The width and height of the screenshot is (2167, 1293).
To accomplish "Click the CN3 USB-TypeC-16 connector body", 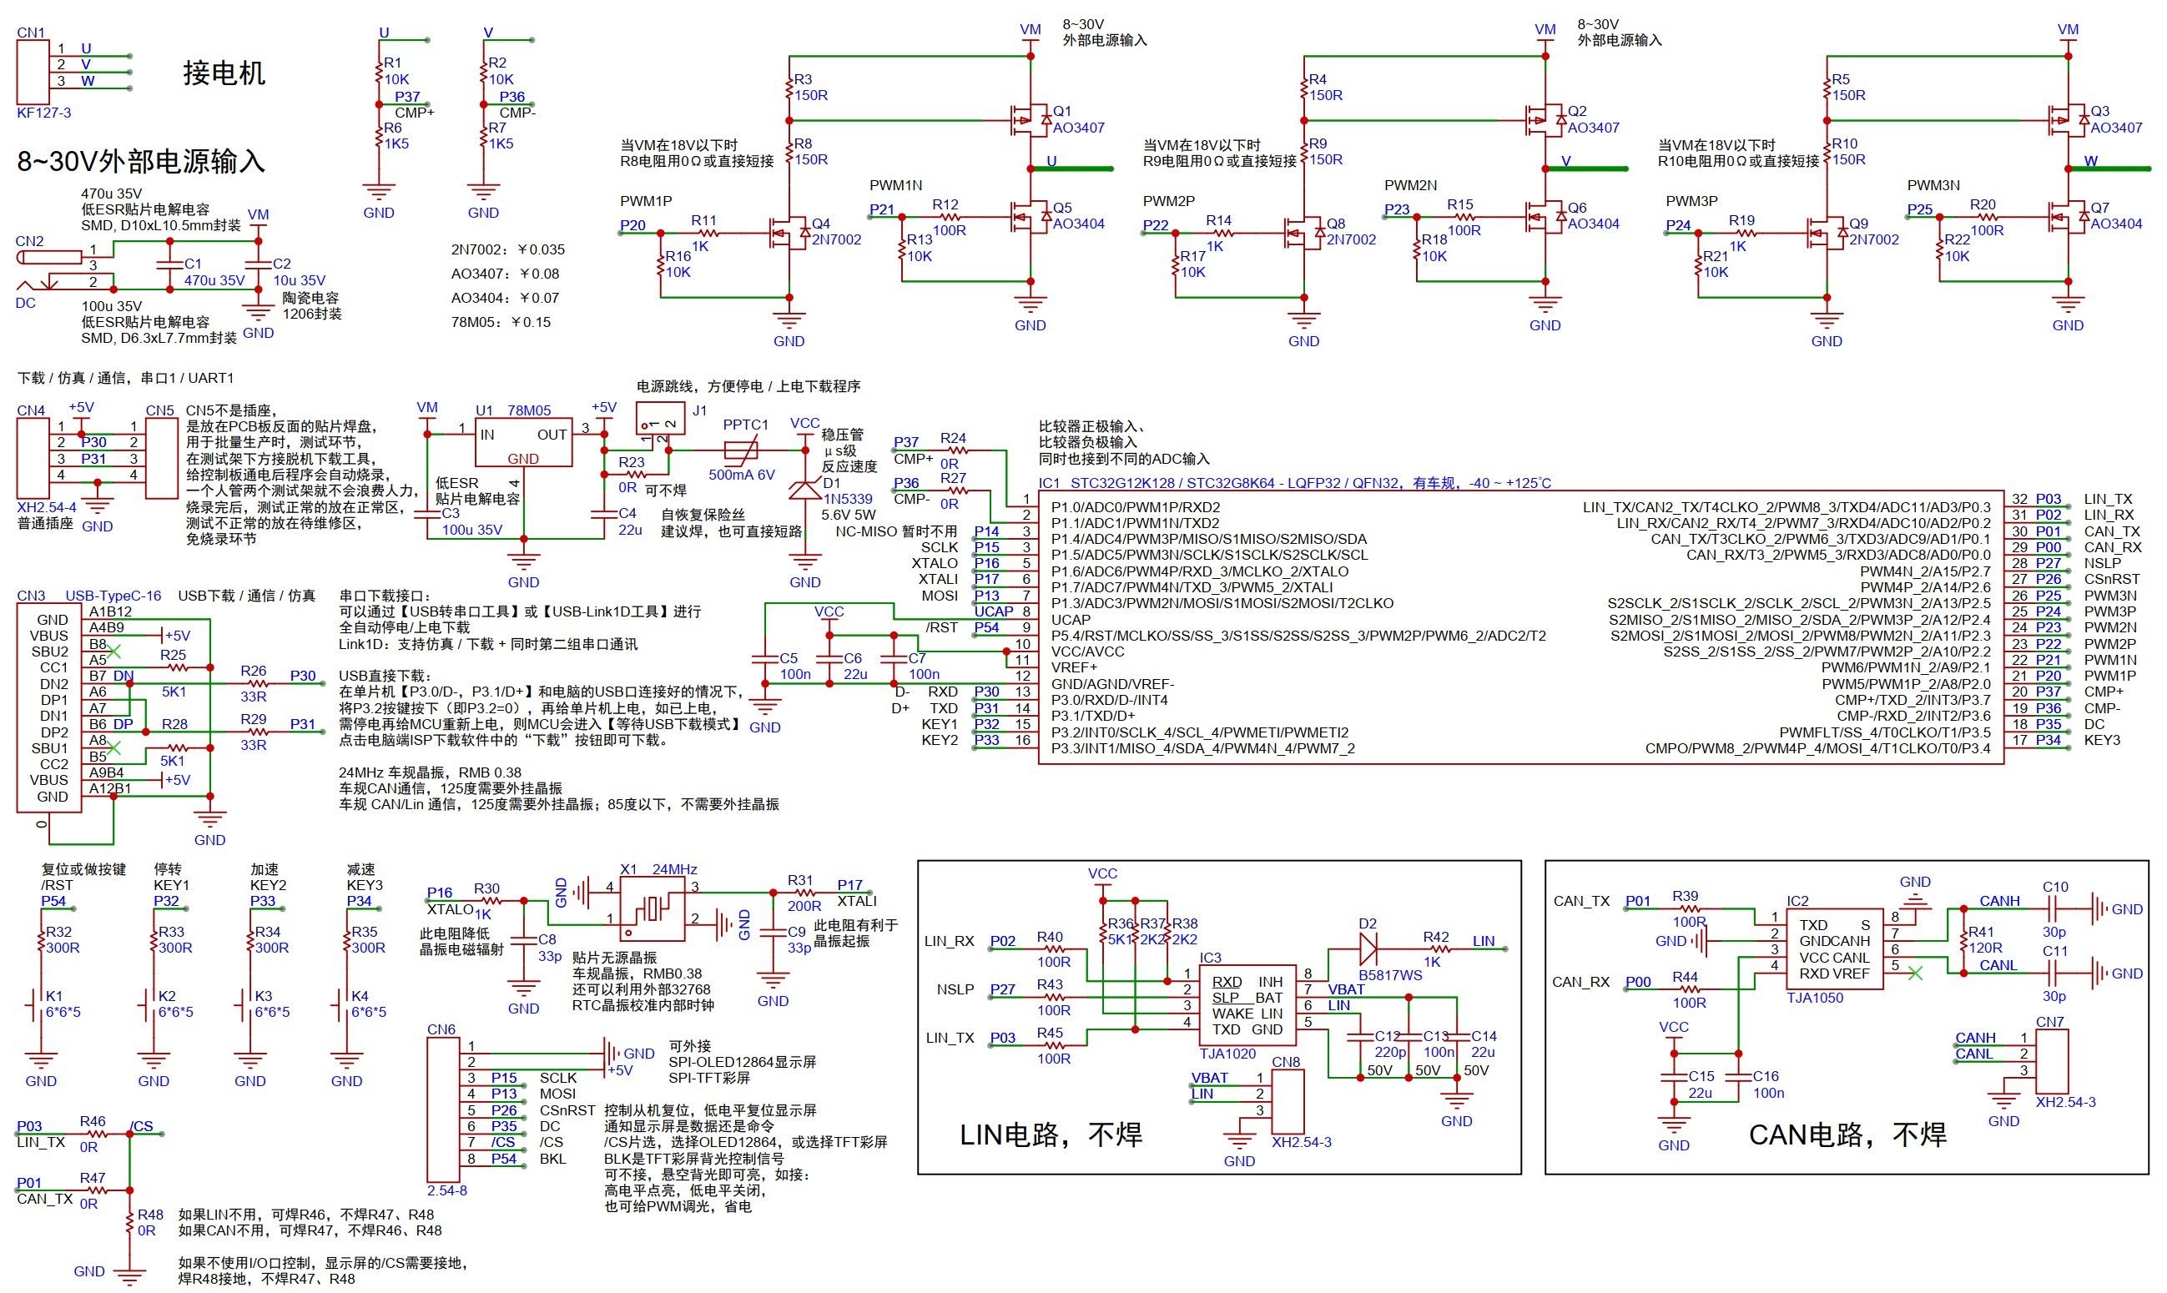I will 50,707.
